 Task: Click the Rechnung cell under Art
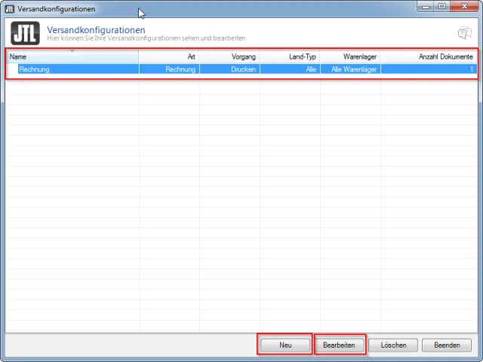(x=169, y=69)
